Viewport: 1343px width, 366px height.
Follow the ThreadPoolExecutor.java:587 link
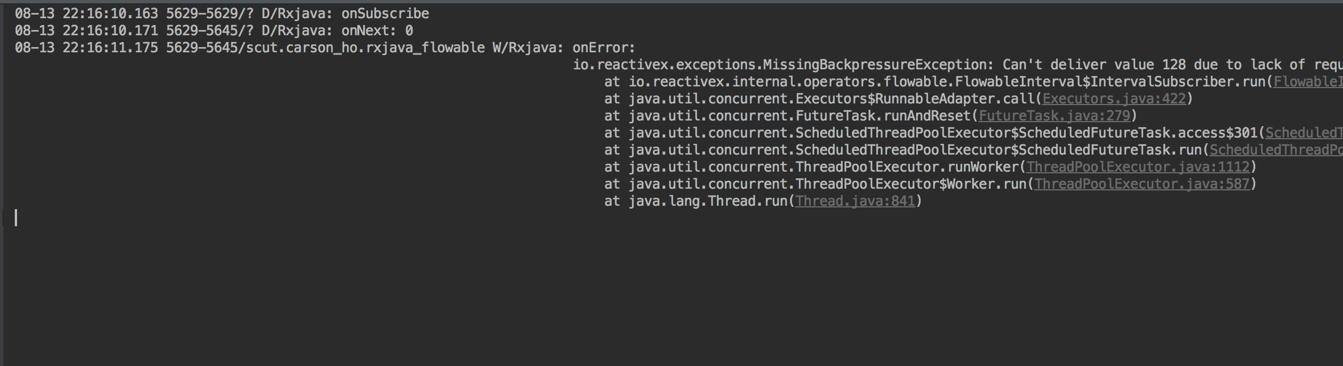tap(1142, 184)
